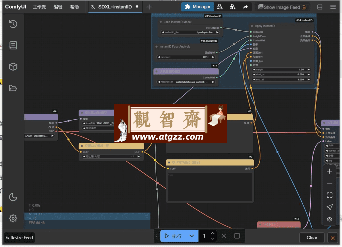Close the image feed with orange X
The height and width of the screenshot is (247, 342).
[x=333, y=238]
